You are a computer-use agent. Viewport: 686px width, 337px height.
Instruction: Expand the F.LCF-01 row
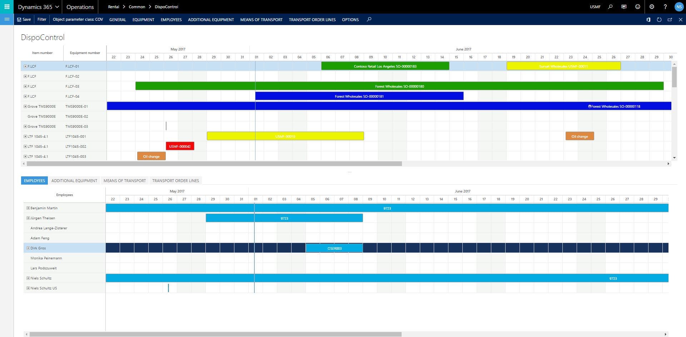pyautogui.click(x=25, y=66)
